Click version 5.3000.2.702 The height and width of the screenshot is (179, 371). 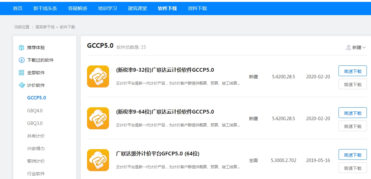click(283, 160)
